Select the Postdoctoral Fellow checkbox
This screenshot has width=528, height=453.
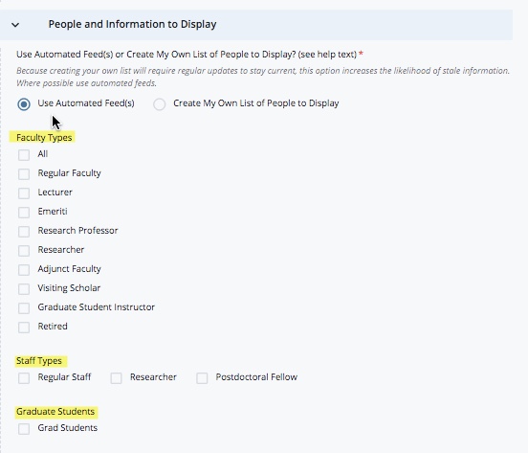(202, 378)
